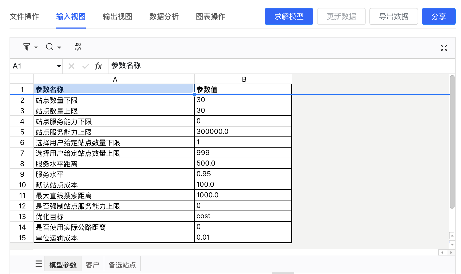461x274 pixels.
Task: Click the decimal places format icon
Action: click(x=77, y=47)
